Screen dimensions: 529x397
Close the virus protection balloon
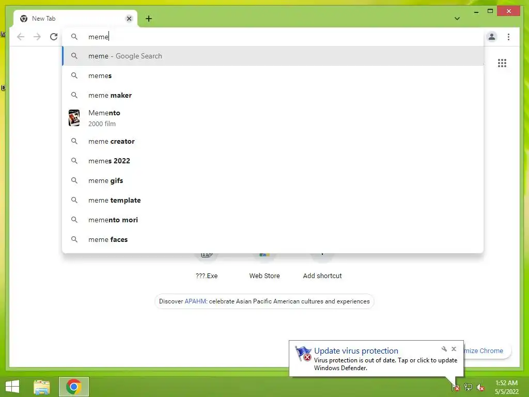tap(454, 349)
